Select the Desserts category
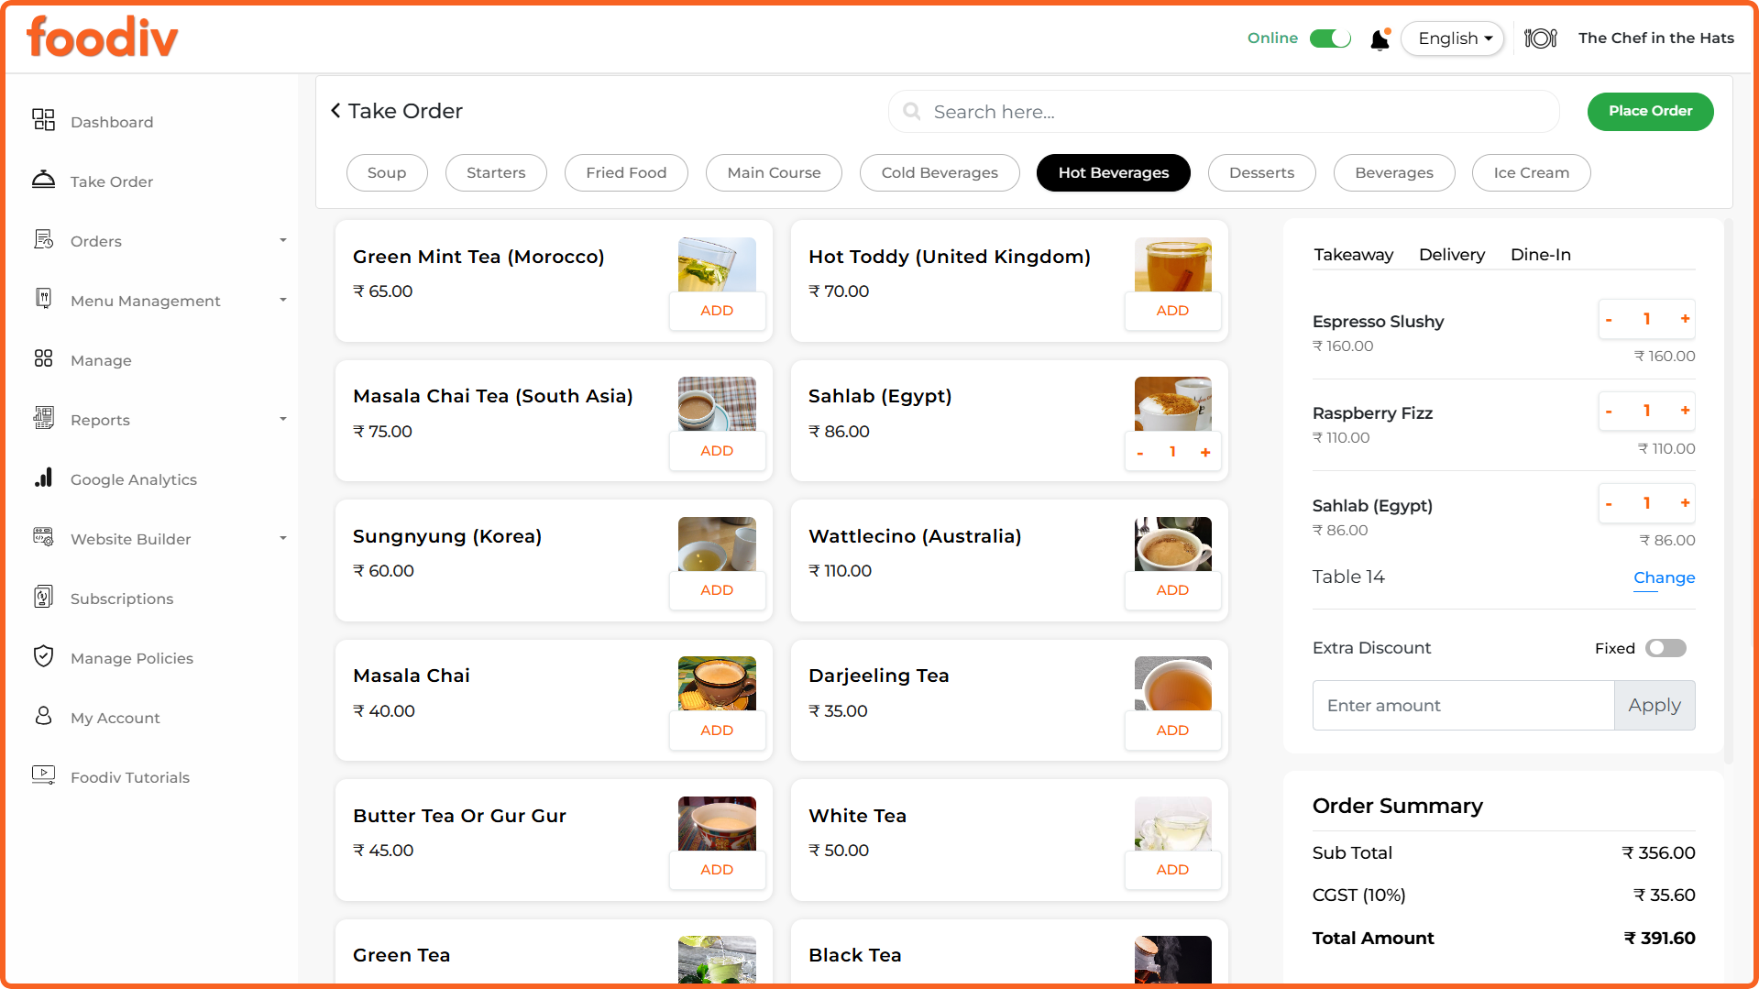The height and width of the screenshot is (989, 1759). pos(1261,172)
